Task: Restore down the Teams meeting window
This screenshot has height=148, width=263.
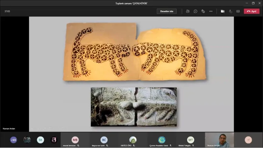Action: pos(253,3)
